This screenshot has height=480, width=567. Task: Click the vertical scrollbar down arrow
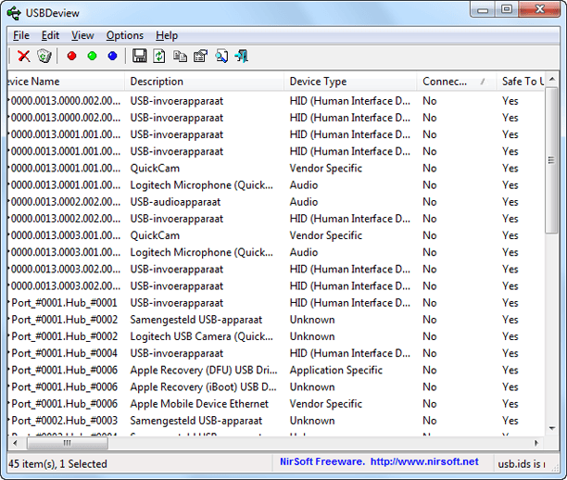click(552, 429)
